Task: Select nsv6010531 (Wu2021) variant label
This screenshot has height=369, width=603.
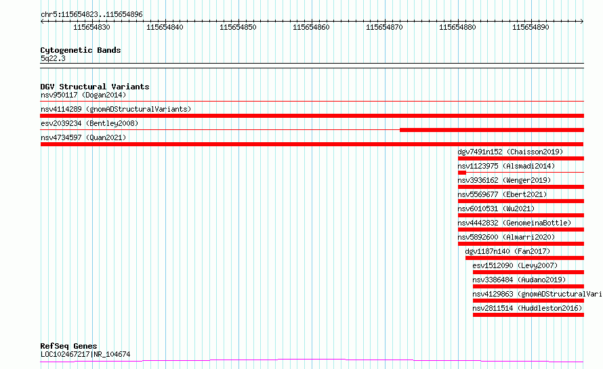Action: pyautogui.click(x=496, y=209)
